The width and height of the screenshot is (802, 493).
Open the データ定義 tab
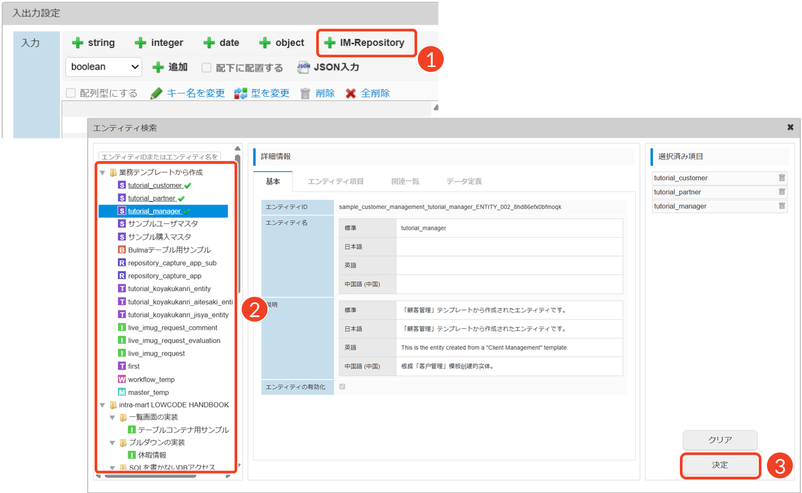tap(464, 181)
